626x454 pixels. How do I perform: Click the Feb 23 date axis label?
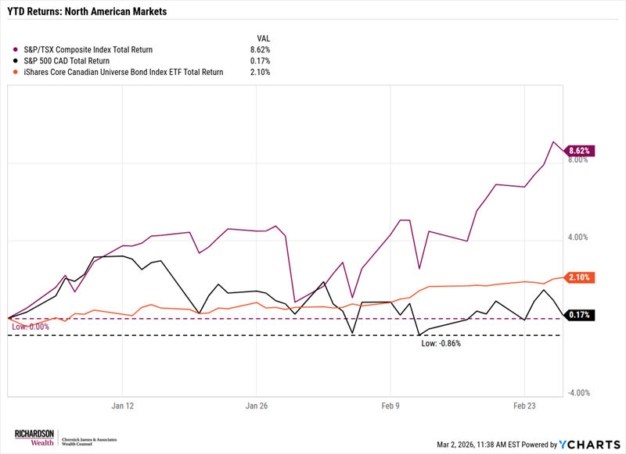pos(523,406)
